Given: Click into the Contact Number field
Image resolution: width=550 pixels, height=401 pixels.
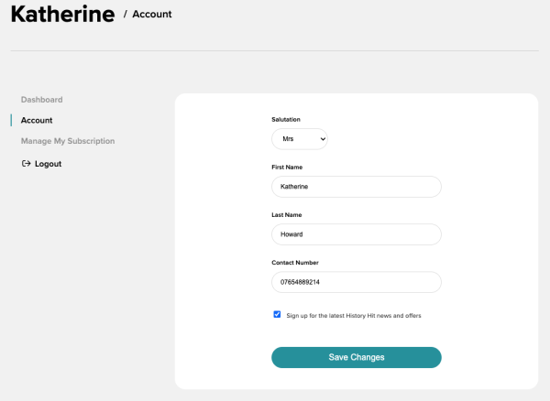Looking at the screenshot, I should [357, 282].
